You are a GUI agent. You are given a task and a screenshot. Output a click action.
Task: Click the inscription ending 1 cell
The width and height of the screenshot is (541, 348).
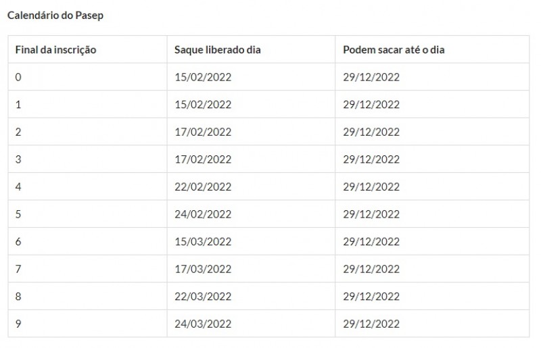[x=88, y=104]
